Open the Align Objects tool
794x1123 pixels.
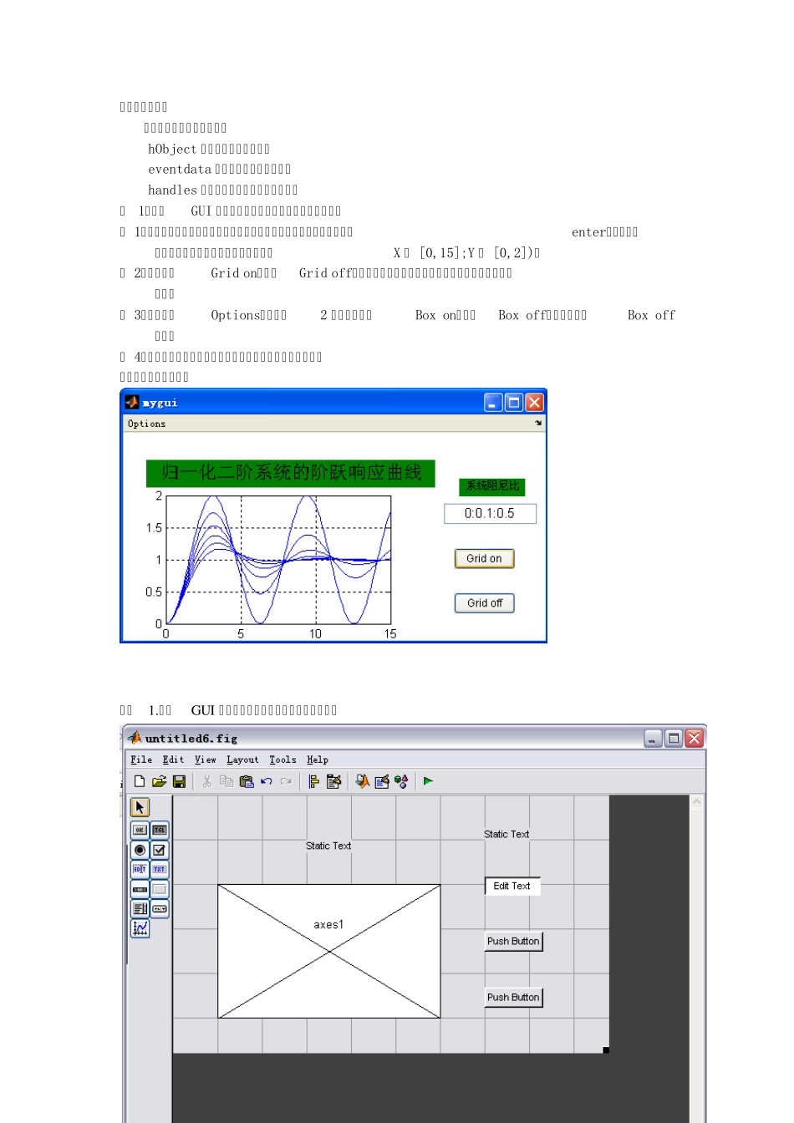tap(313, 781)
